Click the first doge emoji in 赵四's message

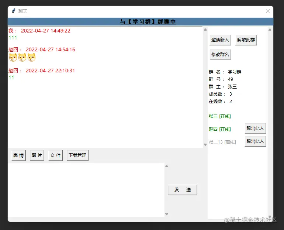13,58
